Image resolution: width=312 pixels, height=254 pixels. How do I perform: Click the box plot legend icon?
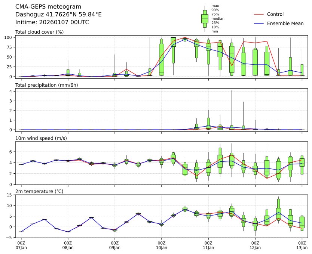pyautogui.click(x=205, y=19)
